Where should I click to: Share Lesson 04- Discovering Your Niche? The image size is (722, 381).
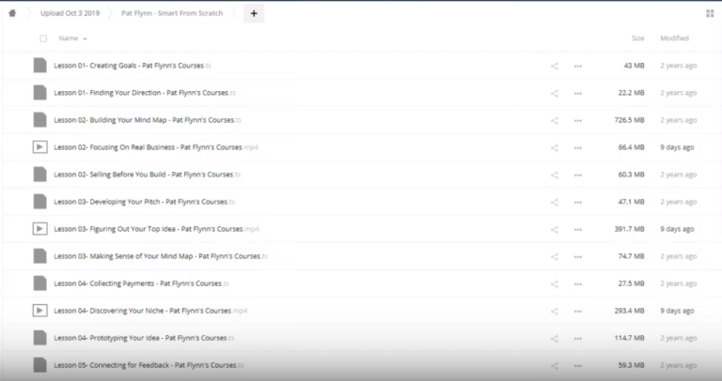[x=555, y=312]
